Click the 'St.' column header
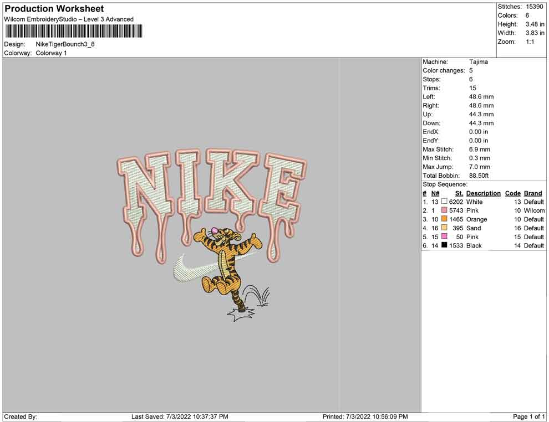The image size is (549, 422). point(459,193)
